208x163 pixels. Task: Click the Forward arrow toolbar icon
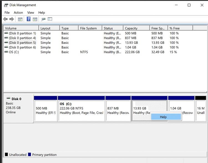pyautogui.click(x=12, y=19)
